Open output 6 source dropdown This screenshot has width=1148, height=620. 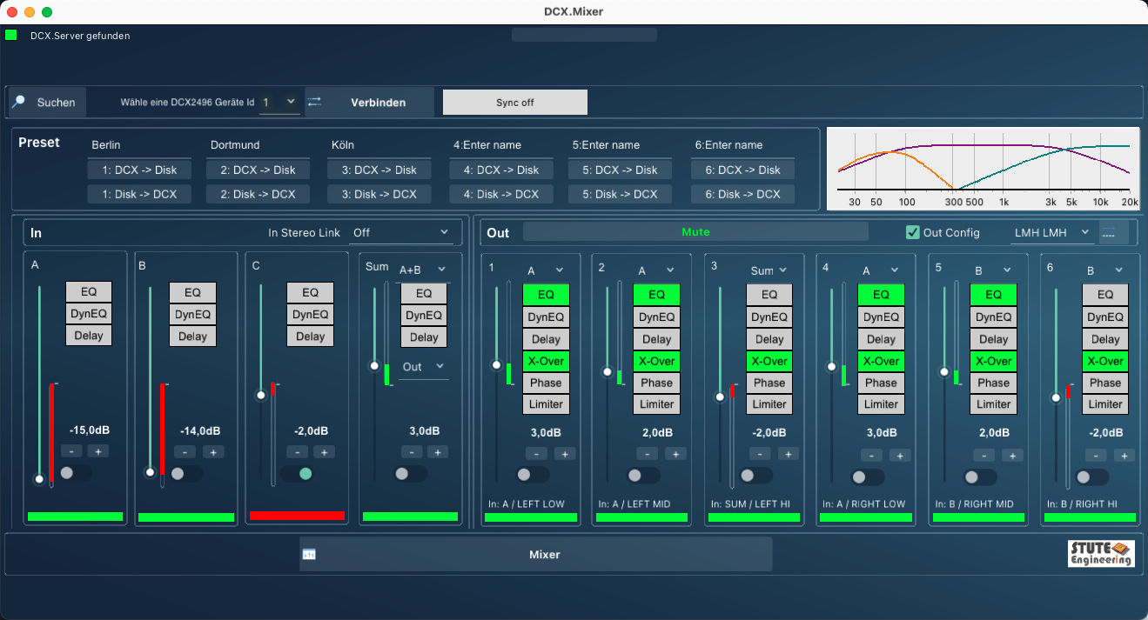coord(1105,270)
